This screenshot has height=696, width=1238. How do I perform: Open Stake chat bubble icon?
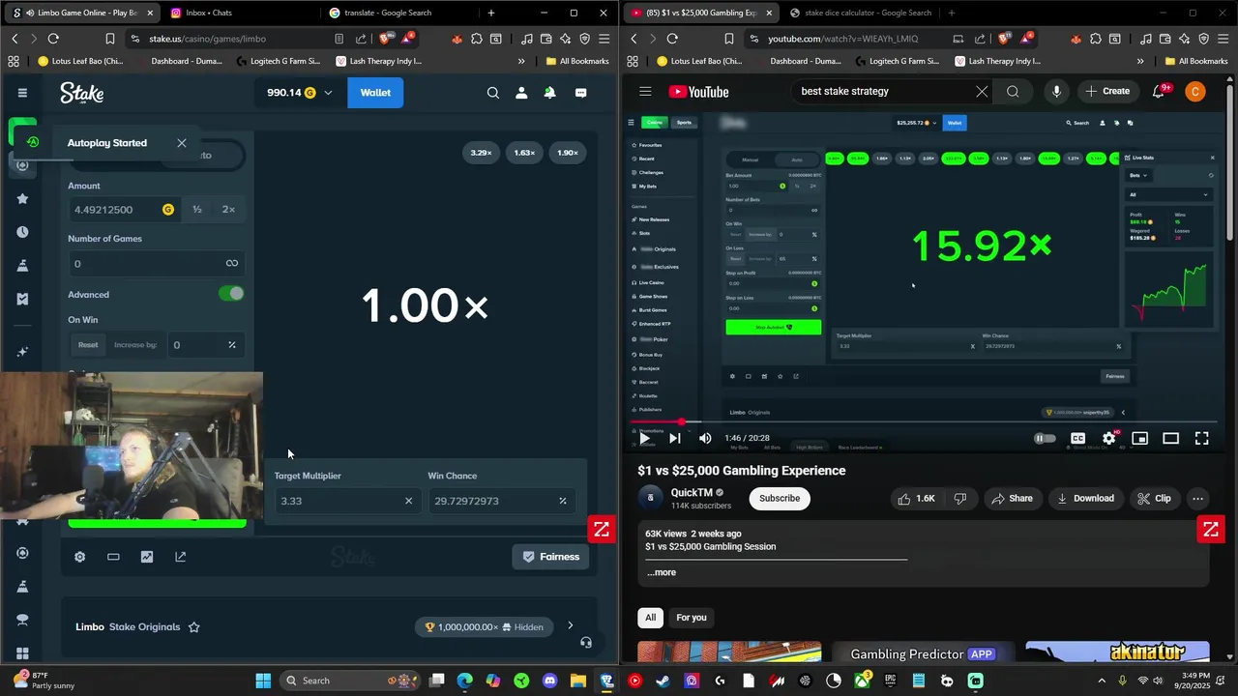tap(581, 93)
